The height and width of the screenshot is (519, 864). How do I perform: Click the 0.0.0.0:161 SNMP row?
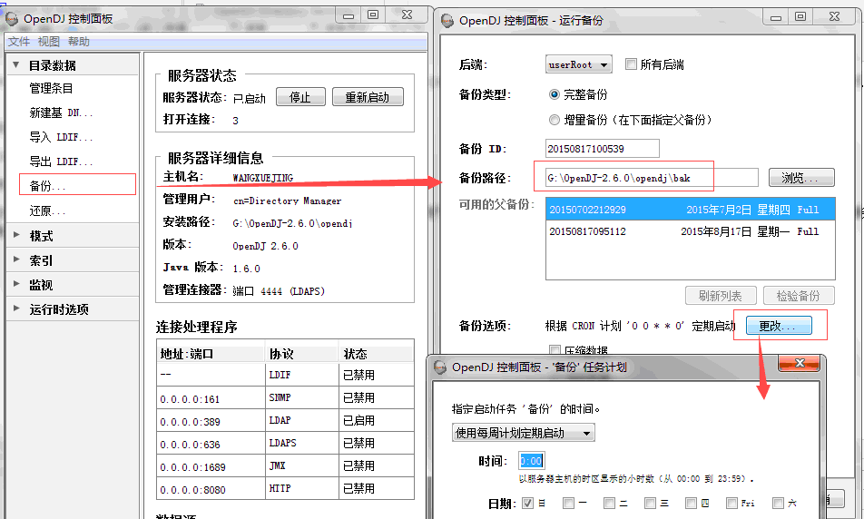285,397
